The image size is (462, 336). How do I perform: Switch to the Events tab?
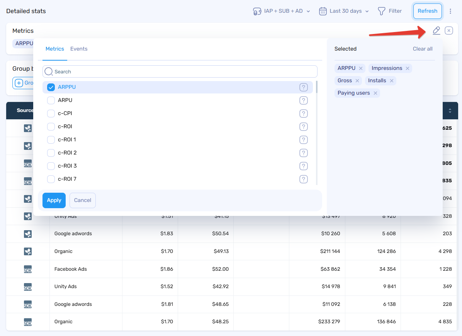(79, 49)
